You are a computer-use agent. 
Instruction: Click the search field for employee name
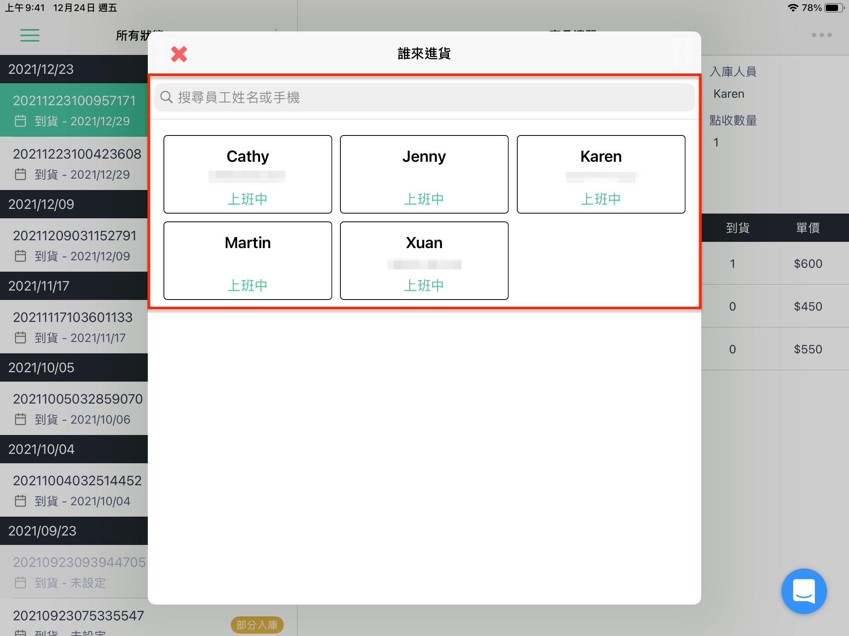tap(424, 97)
